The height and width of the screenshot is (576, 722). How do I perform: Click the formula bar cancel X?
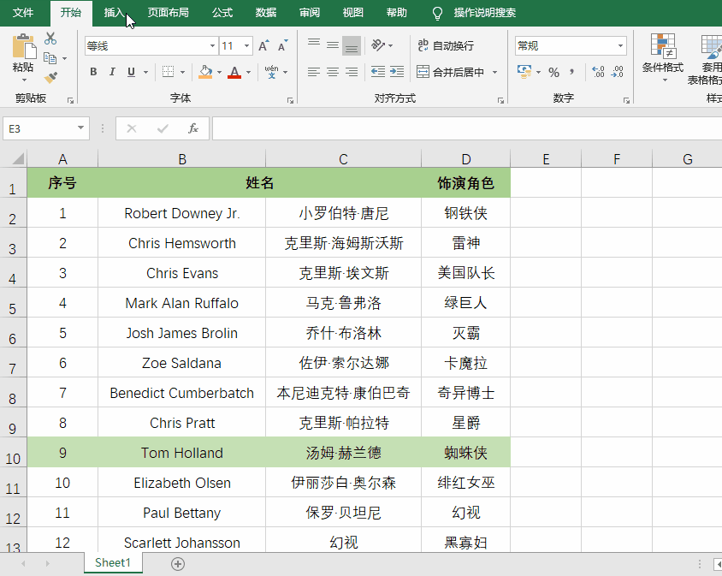click(132, 128)
